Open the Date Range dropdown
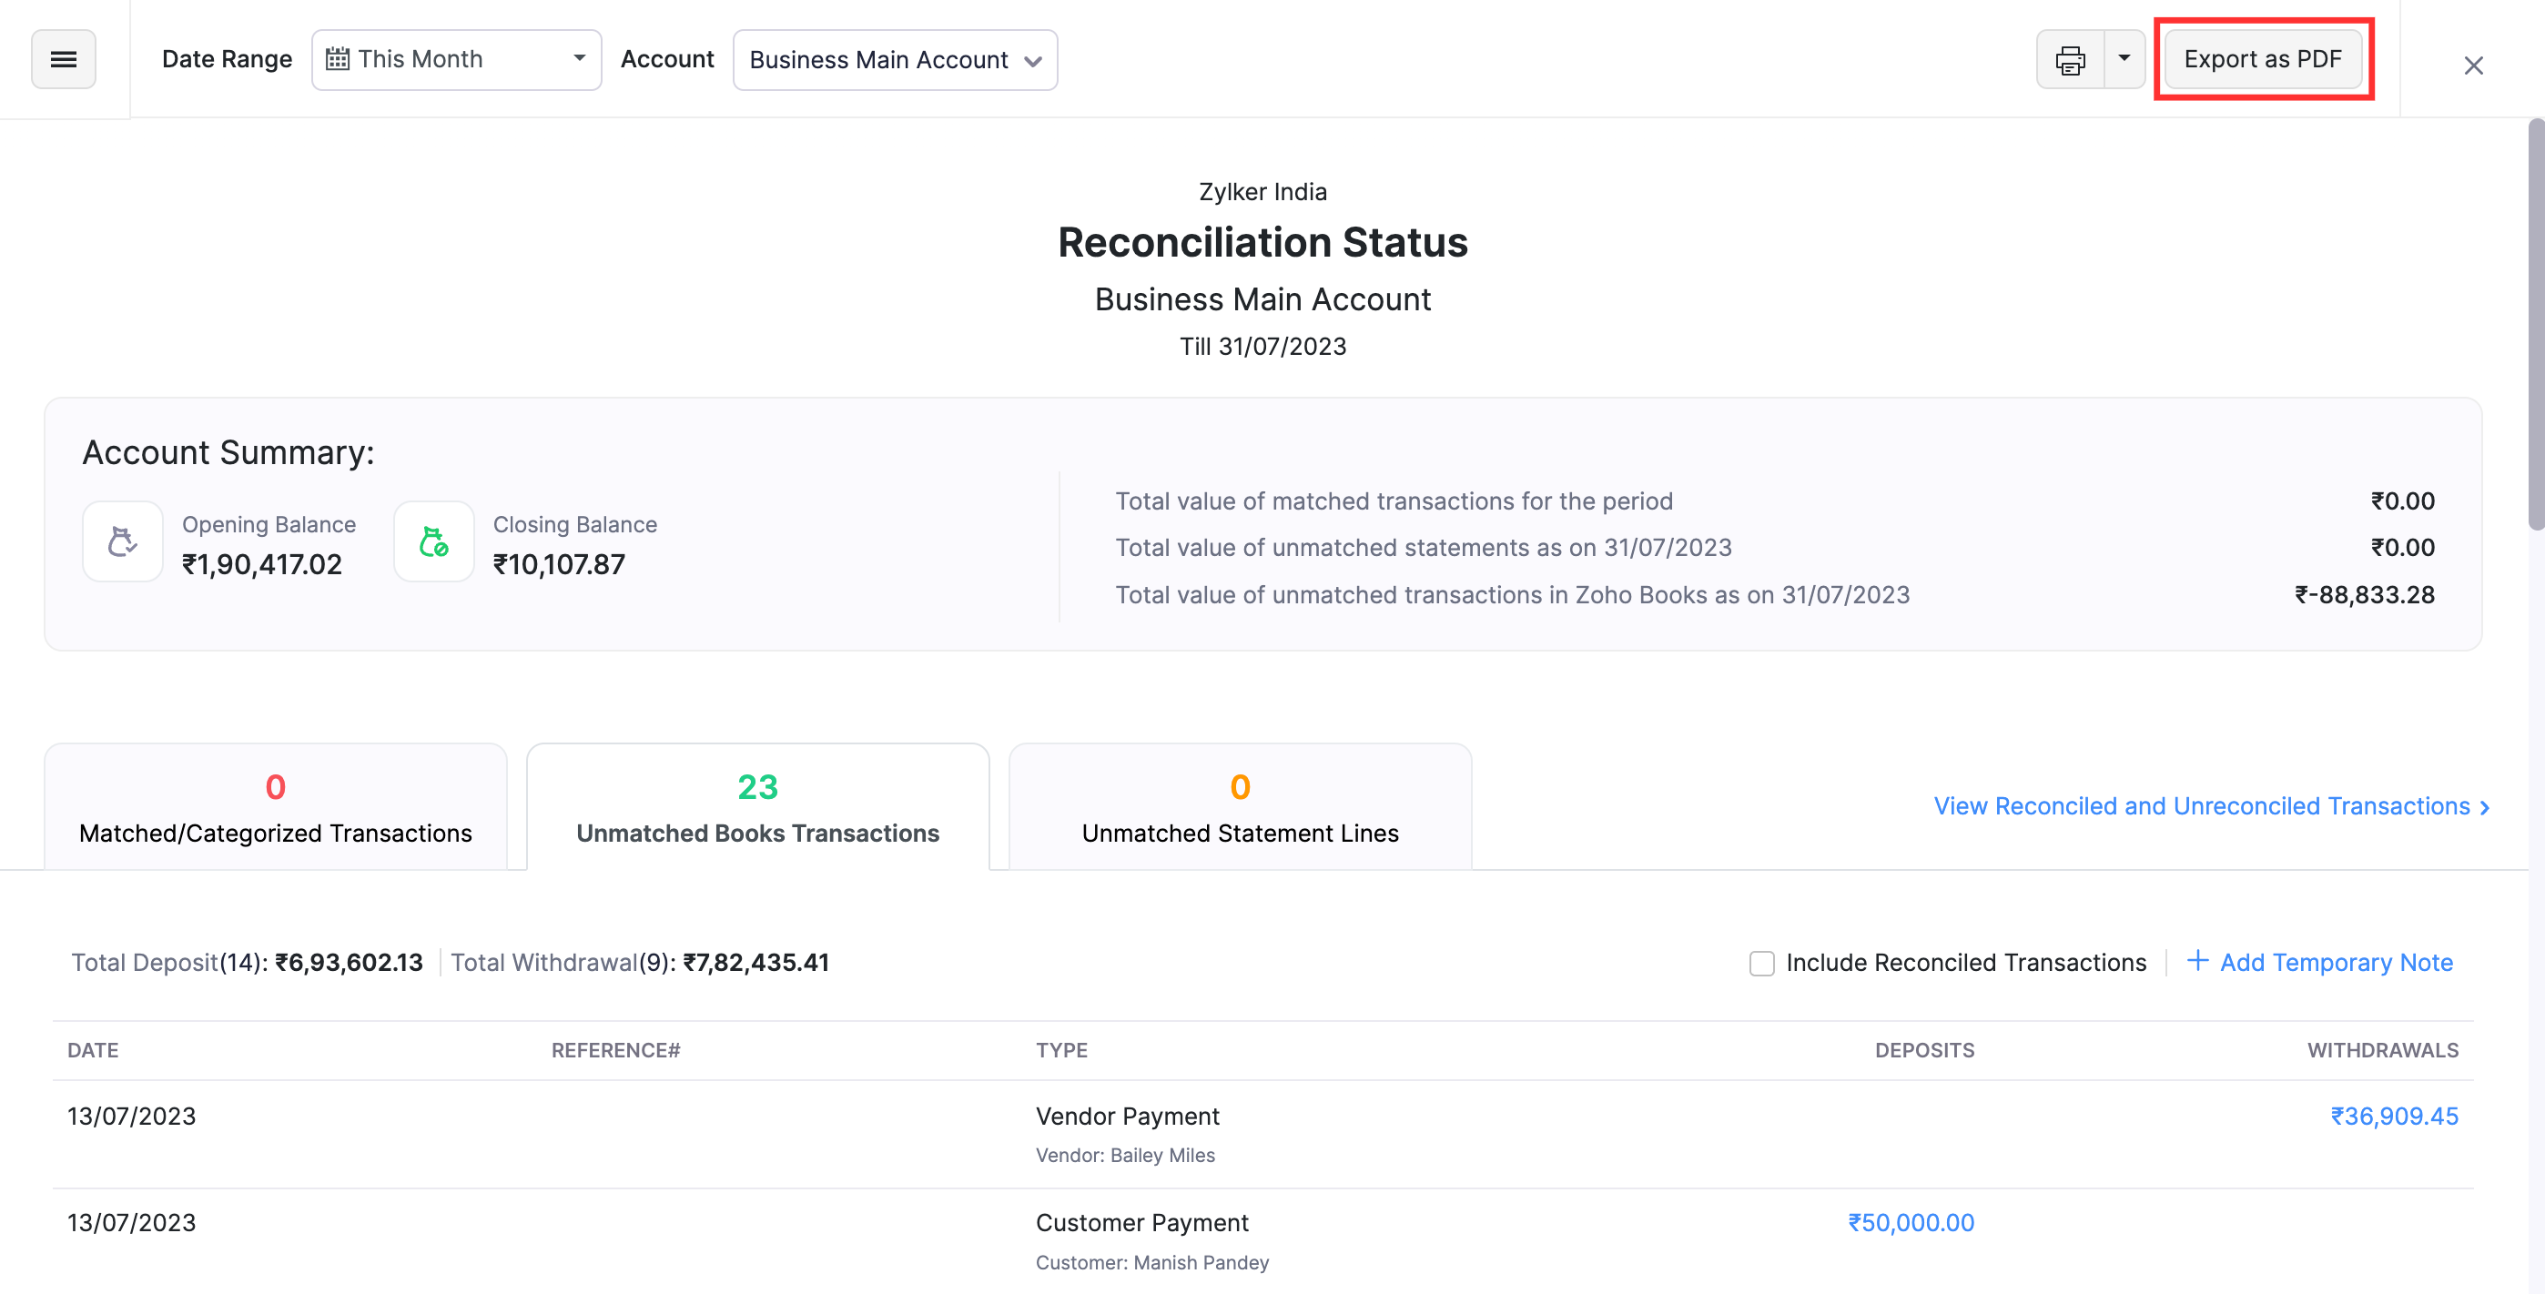The height and width of the screenshot is (1294, 2545). [455, 57]
